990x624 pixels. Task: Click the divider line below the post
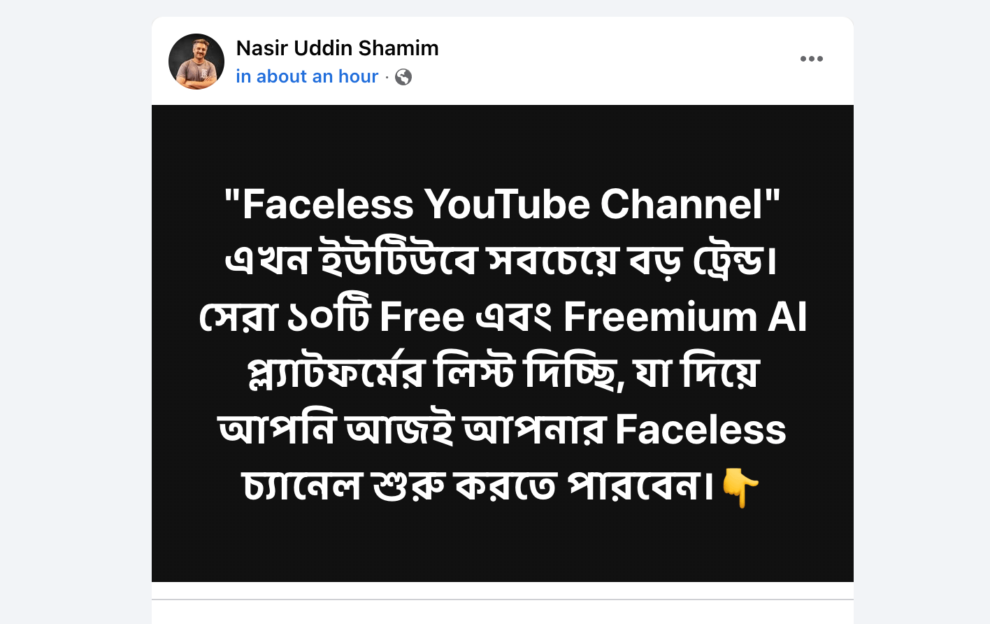coord(502,600)
